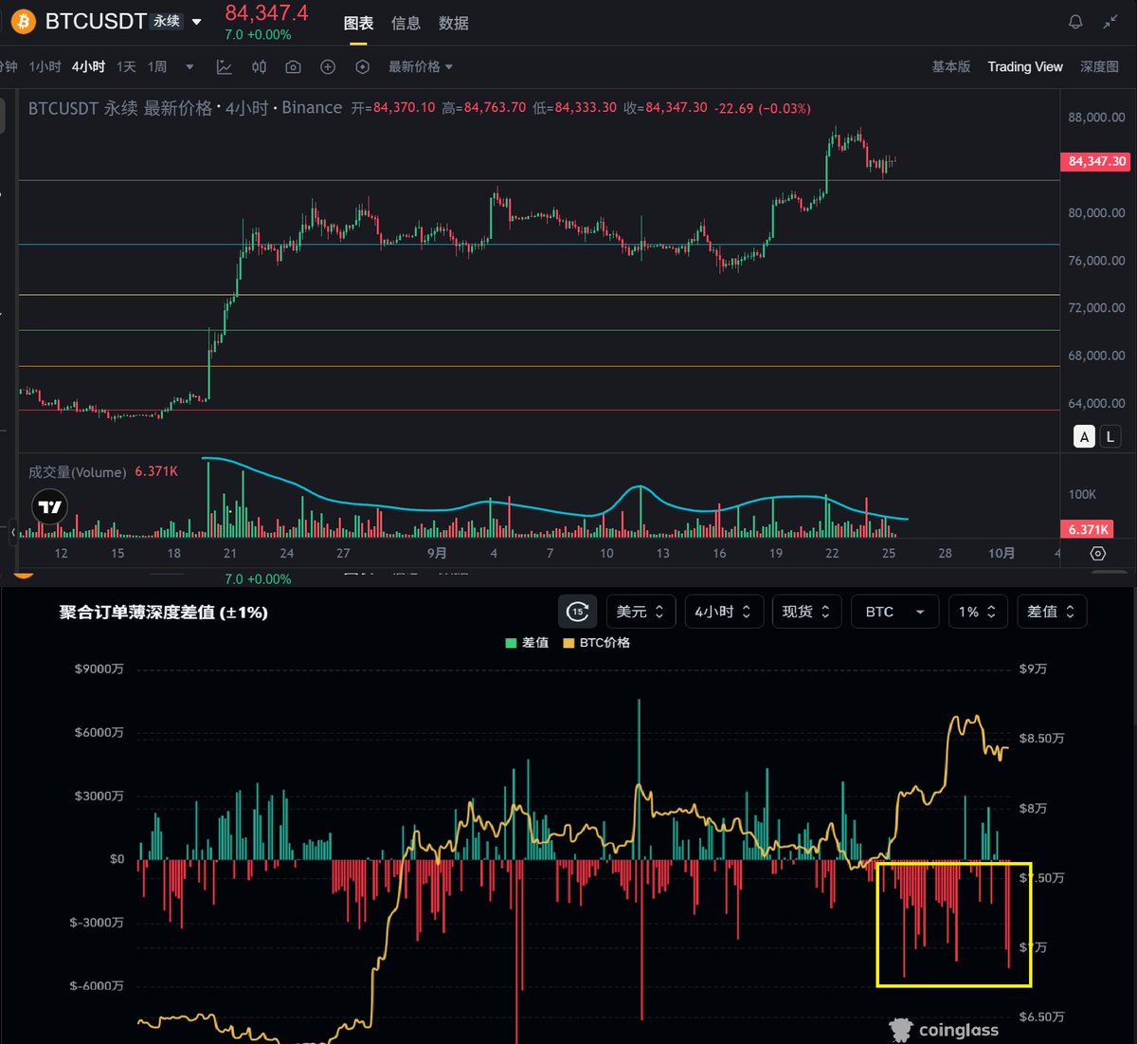The image size is (1137, 1044).
Task: Click the TradingView logo badge
Action: tap(50, 507)
